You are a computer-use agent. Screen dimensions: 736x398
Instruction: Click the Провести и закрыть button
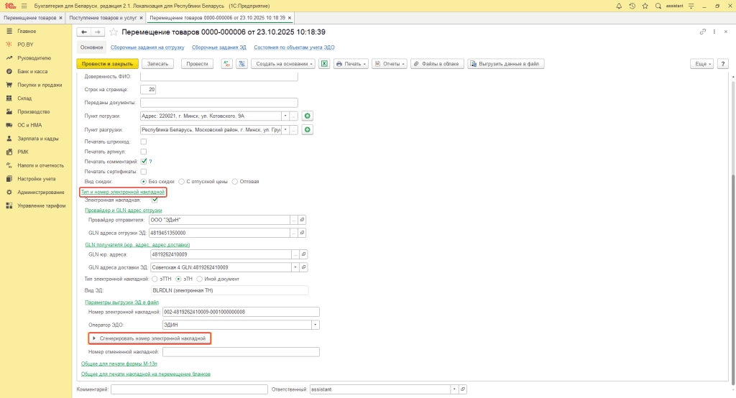106,64
